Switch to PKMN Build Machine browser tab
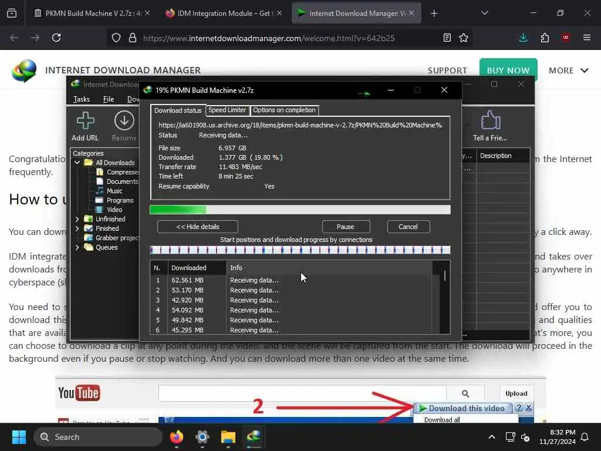601x451 pixels. [92, 14]
